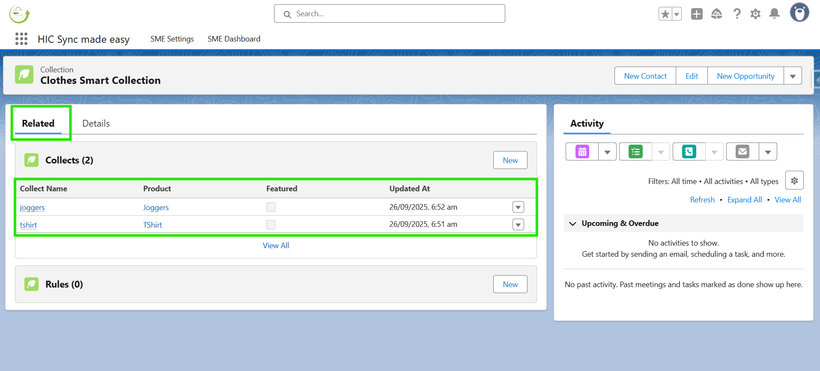Screen dimensions: 820x371
Task: Click View All in Activity panel
Action: pos(787,200)
